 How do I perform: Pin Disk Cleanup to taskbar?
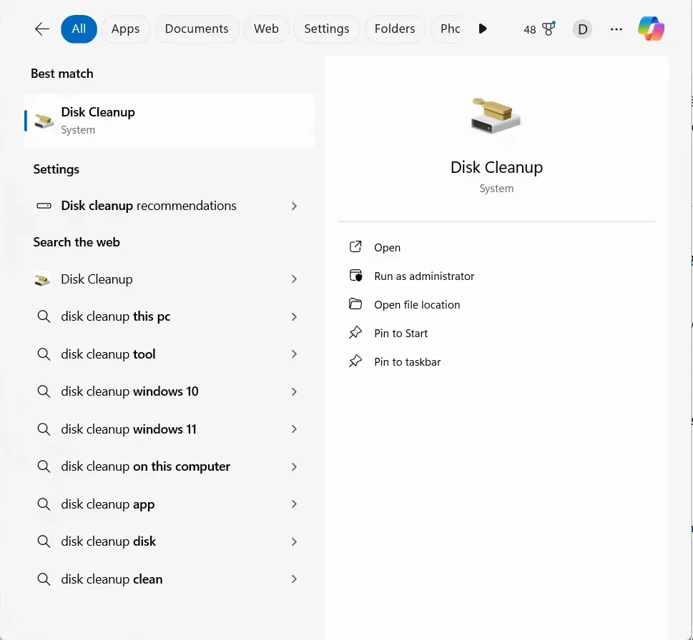click(x=407, y=362)
